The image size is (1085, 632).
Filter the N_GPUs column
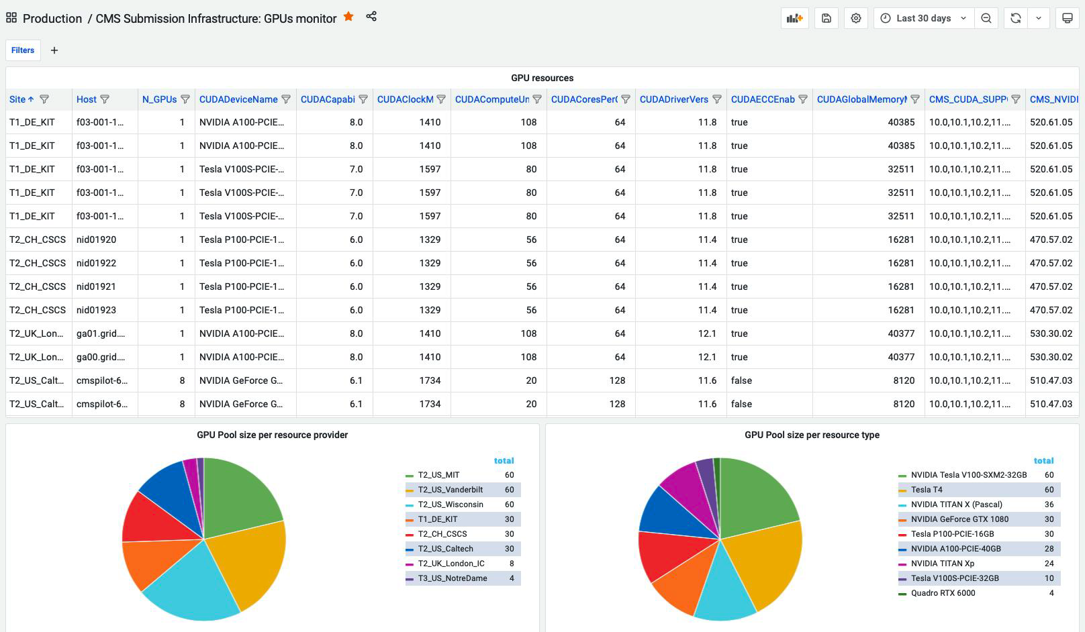tap(185, 99)
